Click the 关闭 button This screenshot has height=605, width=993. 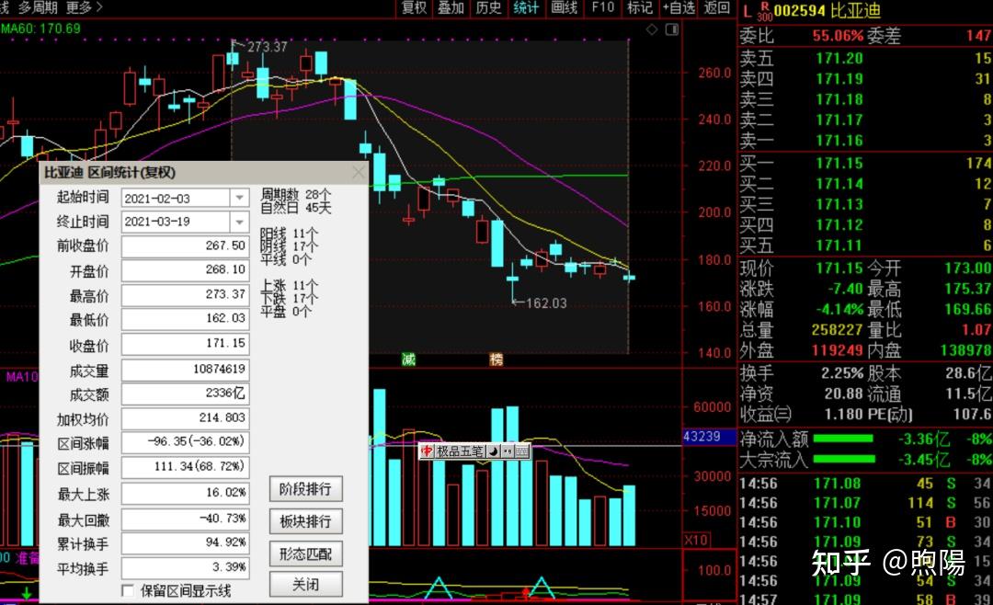pos(305,584)
